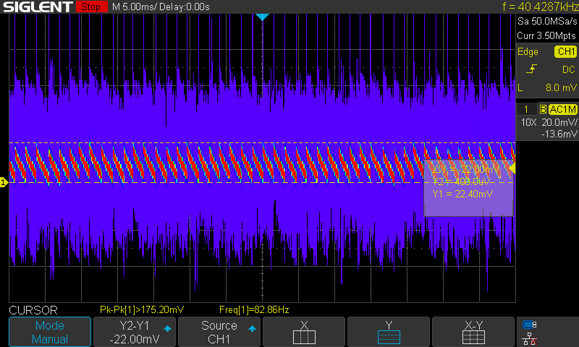Open the Source CH1 dropdown
Viewport: 579px width, 347px height.
pos(219,332)
